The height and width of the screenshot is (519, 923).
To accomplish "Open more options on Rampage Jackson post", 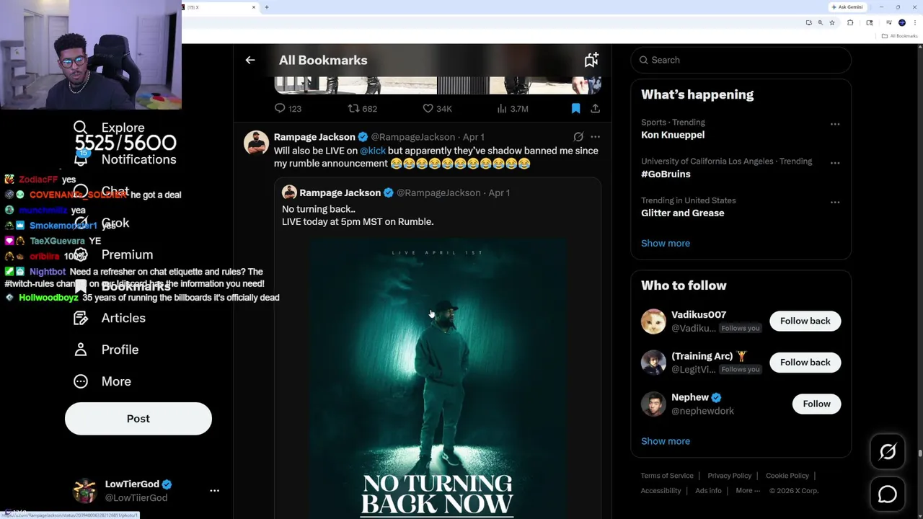I will [595, 136].
